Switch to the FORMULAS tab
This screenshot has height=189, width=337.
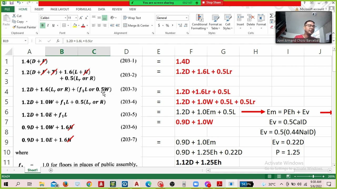tap(83, 9)
